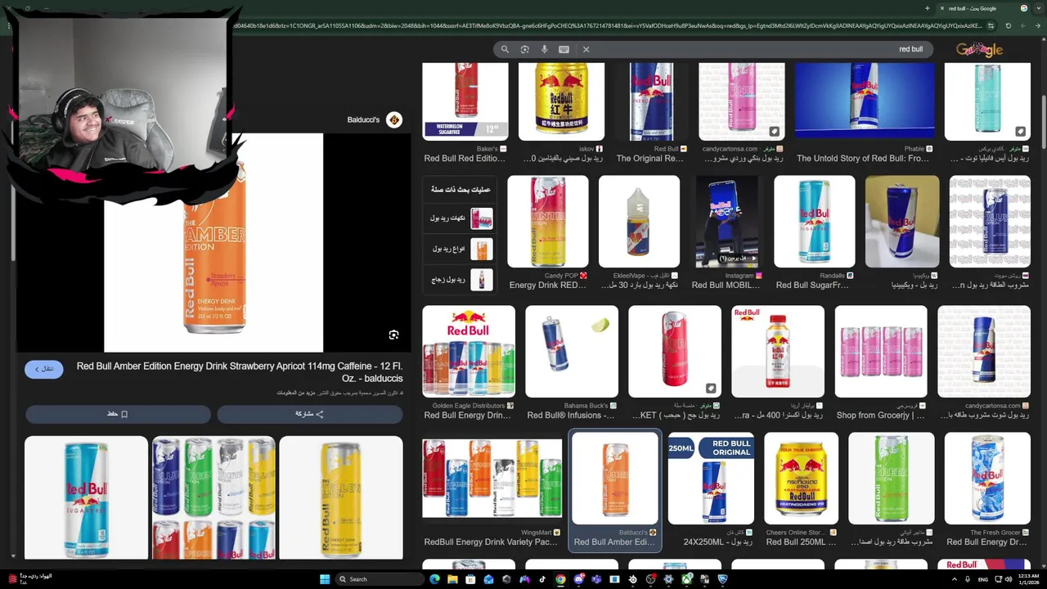Open the related multi-color Red Bull cans thumbnail
1047x589 pixels.
coord(213,497)
